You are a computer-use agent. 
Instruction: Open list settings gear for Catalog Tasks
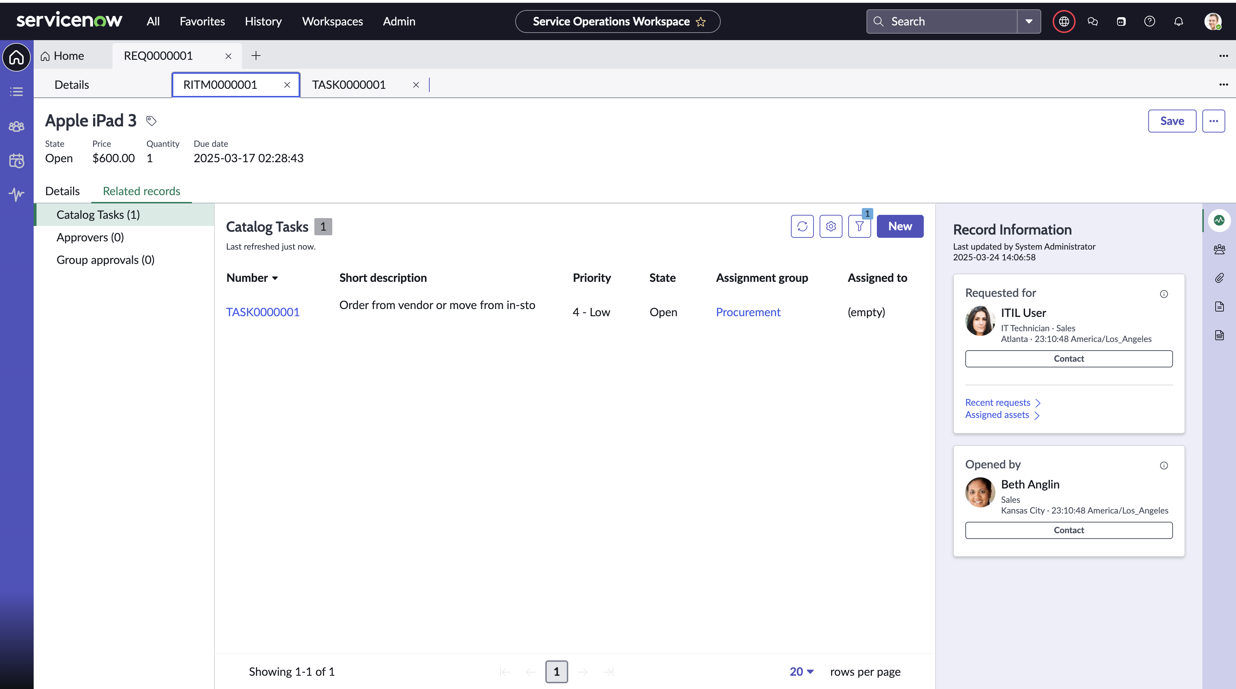point(831,226)
